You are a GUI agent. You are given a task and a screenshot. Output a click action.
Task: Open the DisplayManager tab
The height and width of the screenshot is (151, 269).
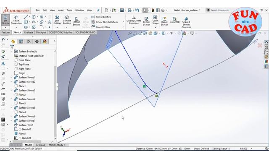pyautogui.click(x=45, y=42)
